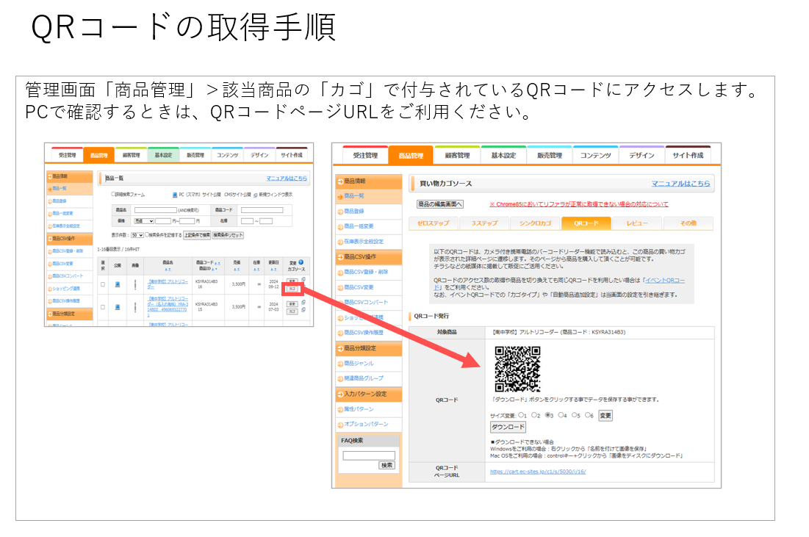Click the PC publish icon in product ID 16 row

pos(118,284)
